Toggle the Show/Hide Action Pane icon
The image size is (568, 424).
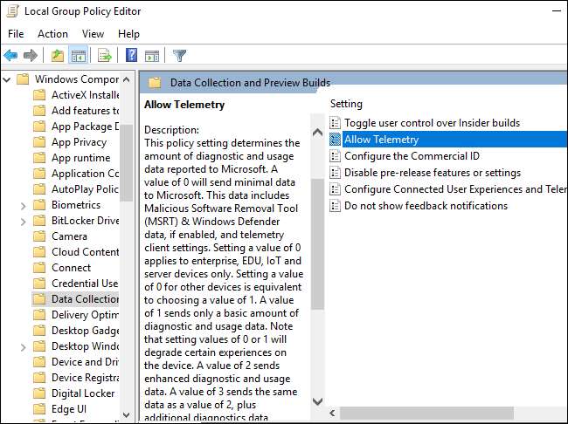tap(152, 56)
